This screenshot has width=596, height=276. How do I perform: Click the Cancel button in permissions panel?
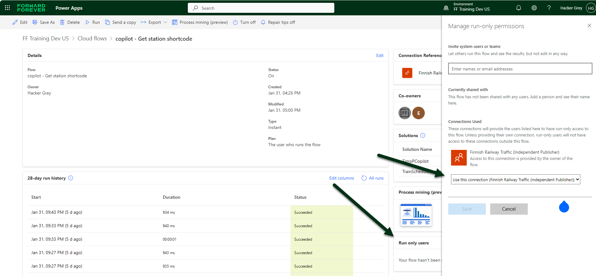click(x=509, y=209)
